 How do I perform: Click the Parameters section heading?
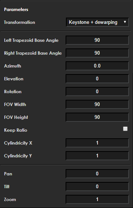(x=16, y=10)
